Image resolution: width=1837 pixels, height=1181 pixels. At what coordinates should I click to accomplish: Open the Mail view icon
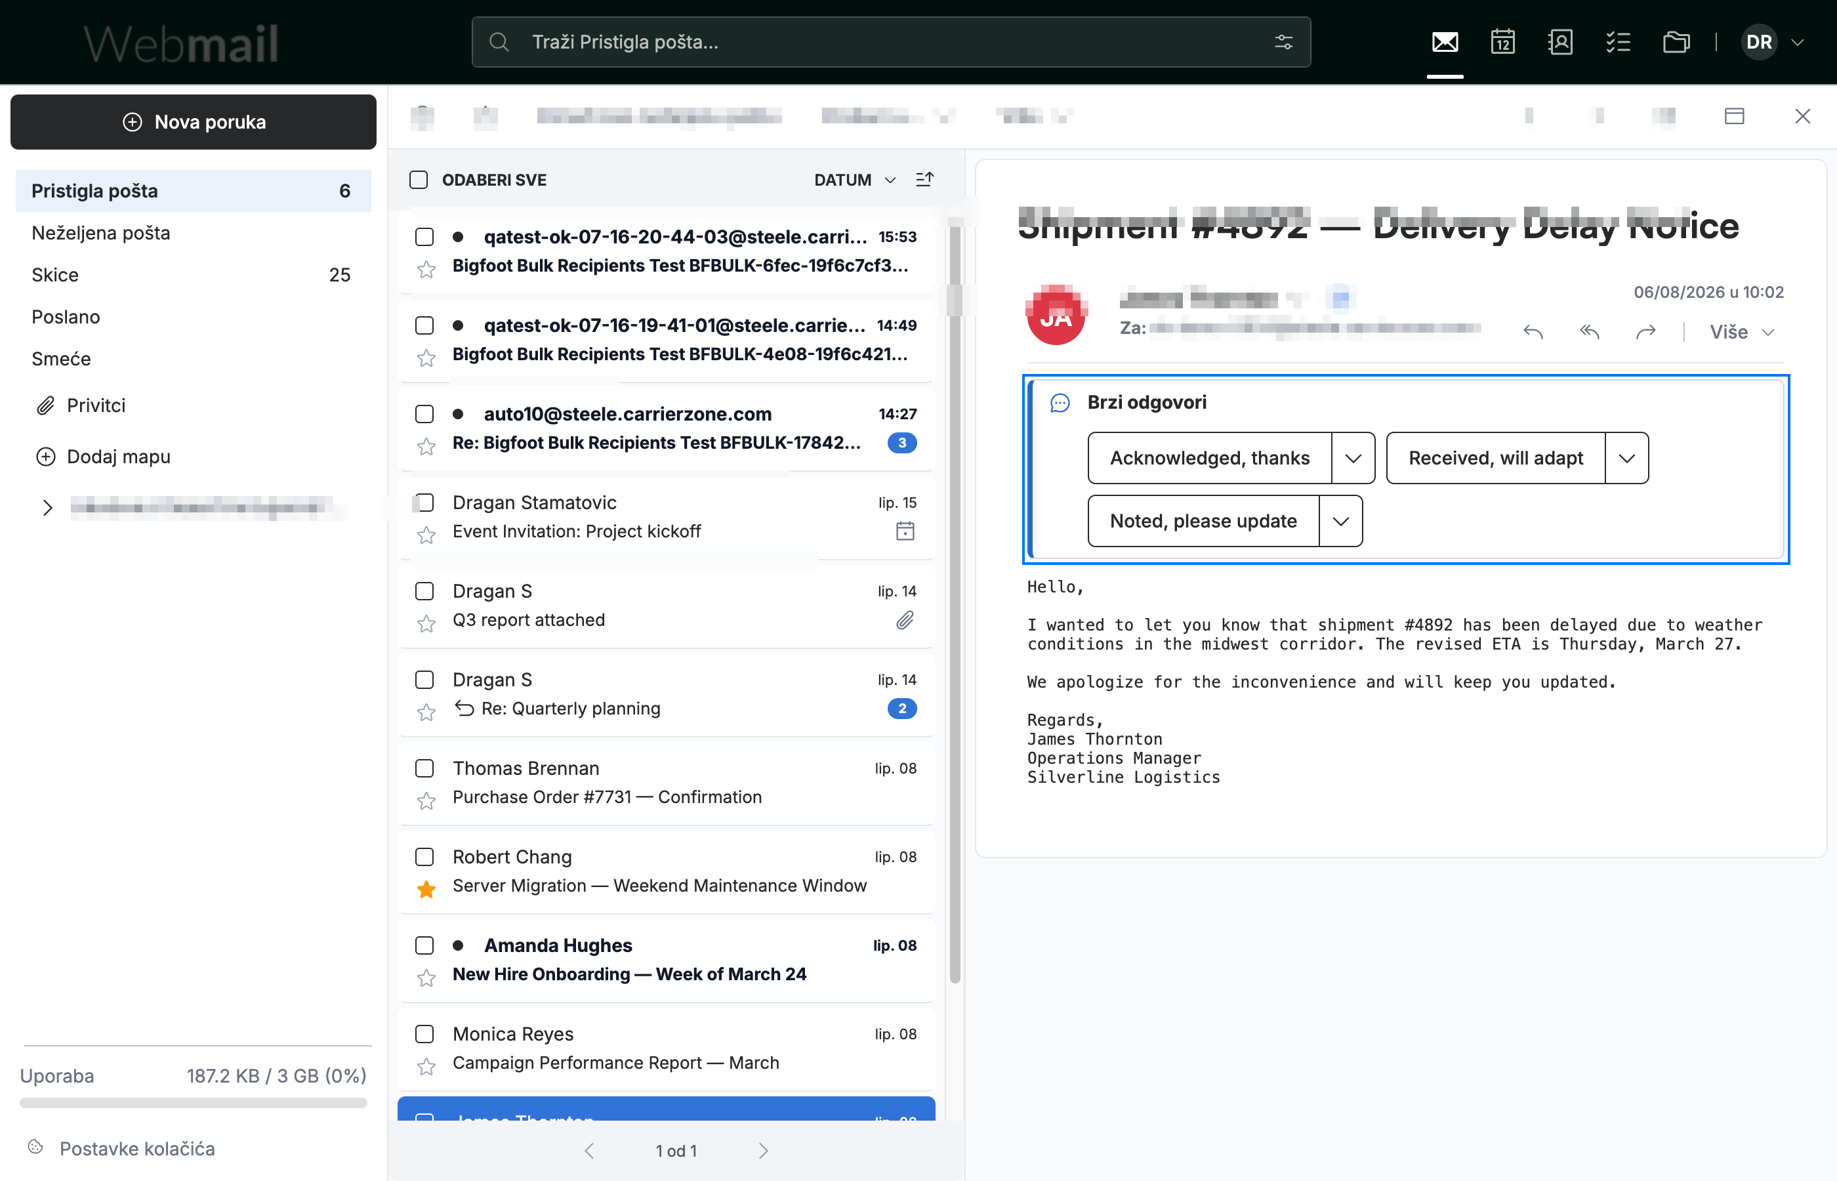point(1445,42)
